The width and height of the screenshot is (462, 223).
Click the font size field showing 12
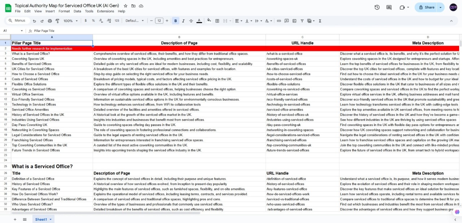(159, 21)
